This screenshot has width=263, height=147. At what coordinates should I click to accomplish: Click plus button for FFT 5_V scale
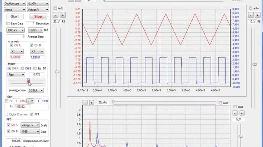point(242,113)
